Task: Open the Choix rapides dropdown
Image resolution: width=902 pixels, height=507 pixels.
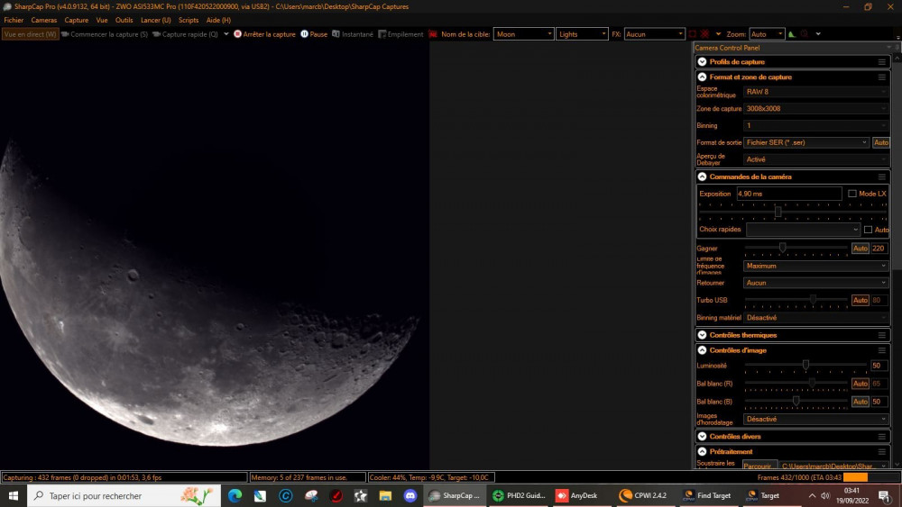Action: (x=803, y=230)
